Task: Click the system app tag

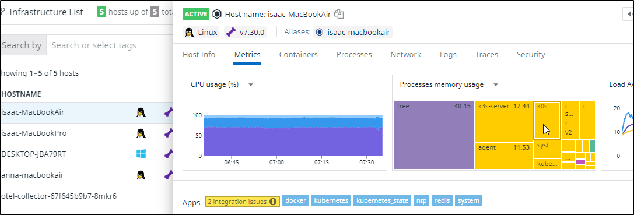Action: pos(468,200)
